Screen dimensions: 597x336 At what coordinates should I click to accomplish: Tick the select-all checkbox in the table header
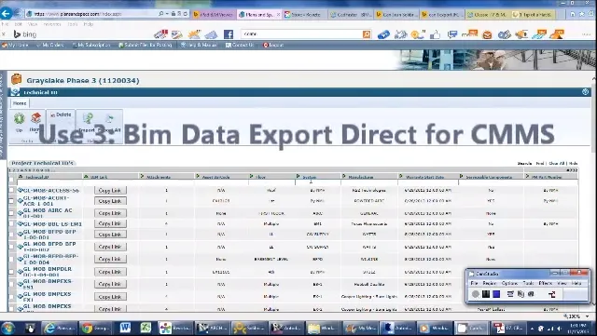(11, 179)
